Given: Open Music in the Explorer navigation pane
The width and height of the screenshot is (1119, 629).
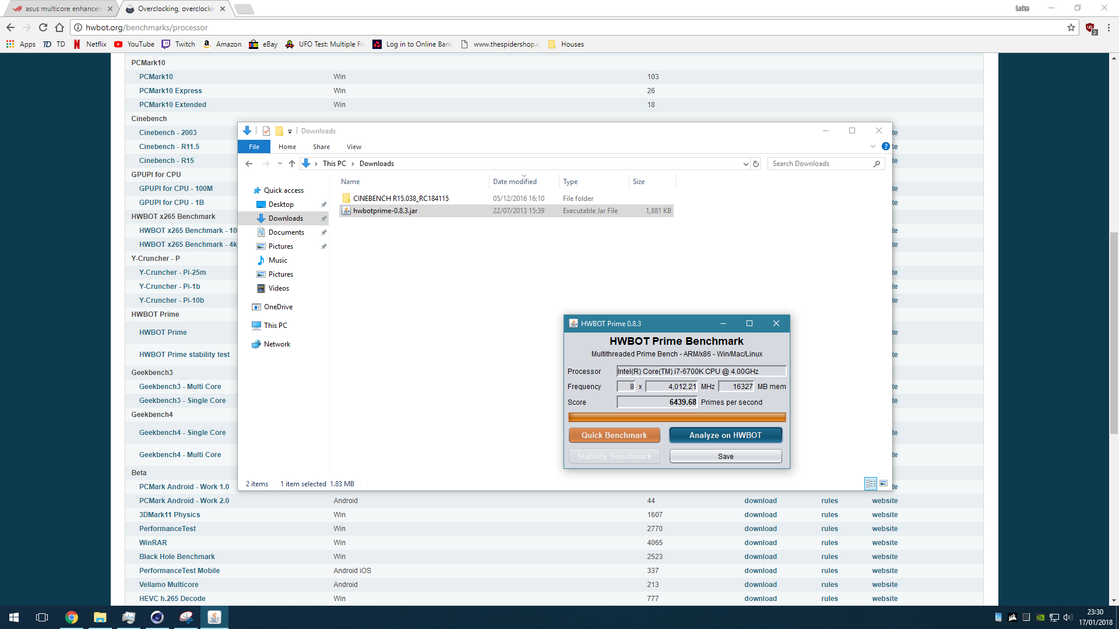Looking at the screenshot, I should 278,260.
